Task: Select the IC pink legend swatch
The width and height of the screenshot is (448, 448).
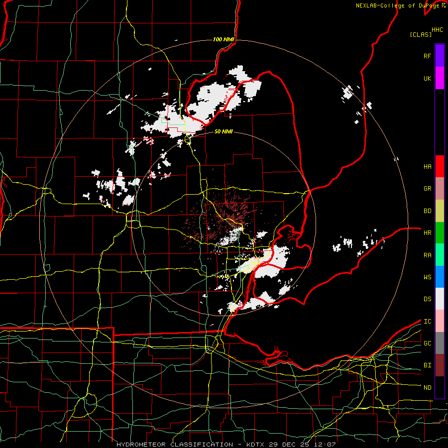Action: 440,321
